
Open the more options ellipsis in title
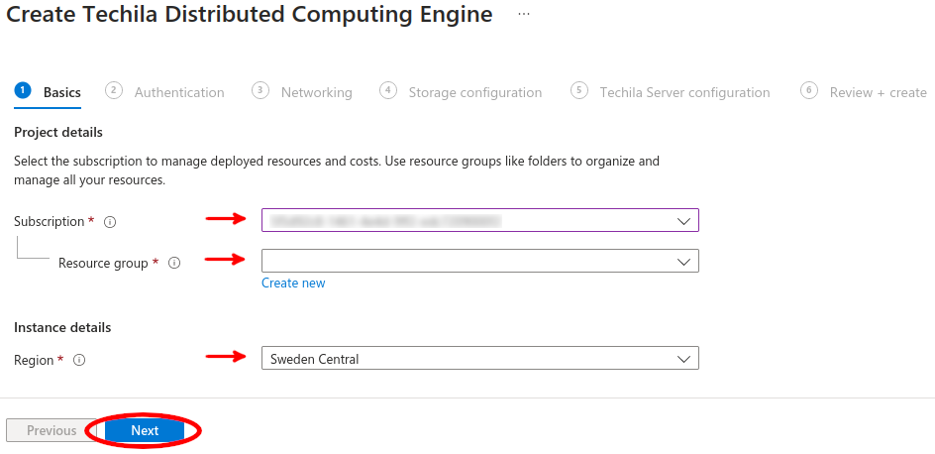tap(524, 15)
